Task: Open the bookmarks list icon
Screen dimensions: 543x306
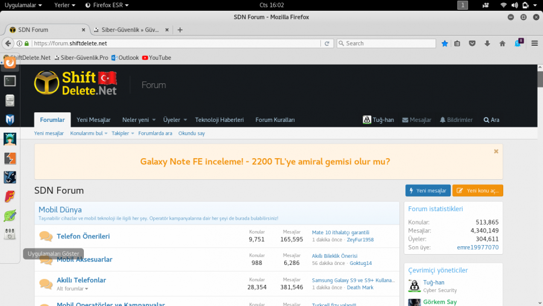Action: tap(457, 43)
